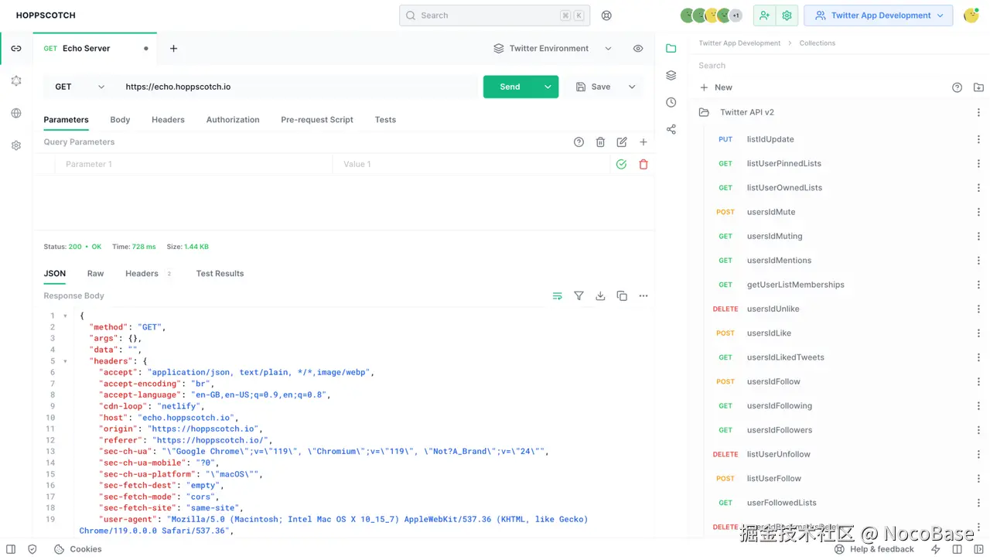Screen dimensions: 990x560
Task: Click New to create a collection
Action: coord(715,87)
